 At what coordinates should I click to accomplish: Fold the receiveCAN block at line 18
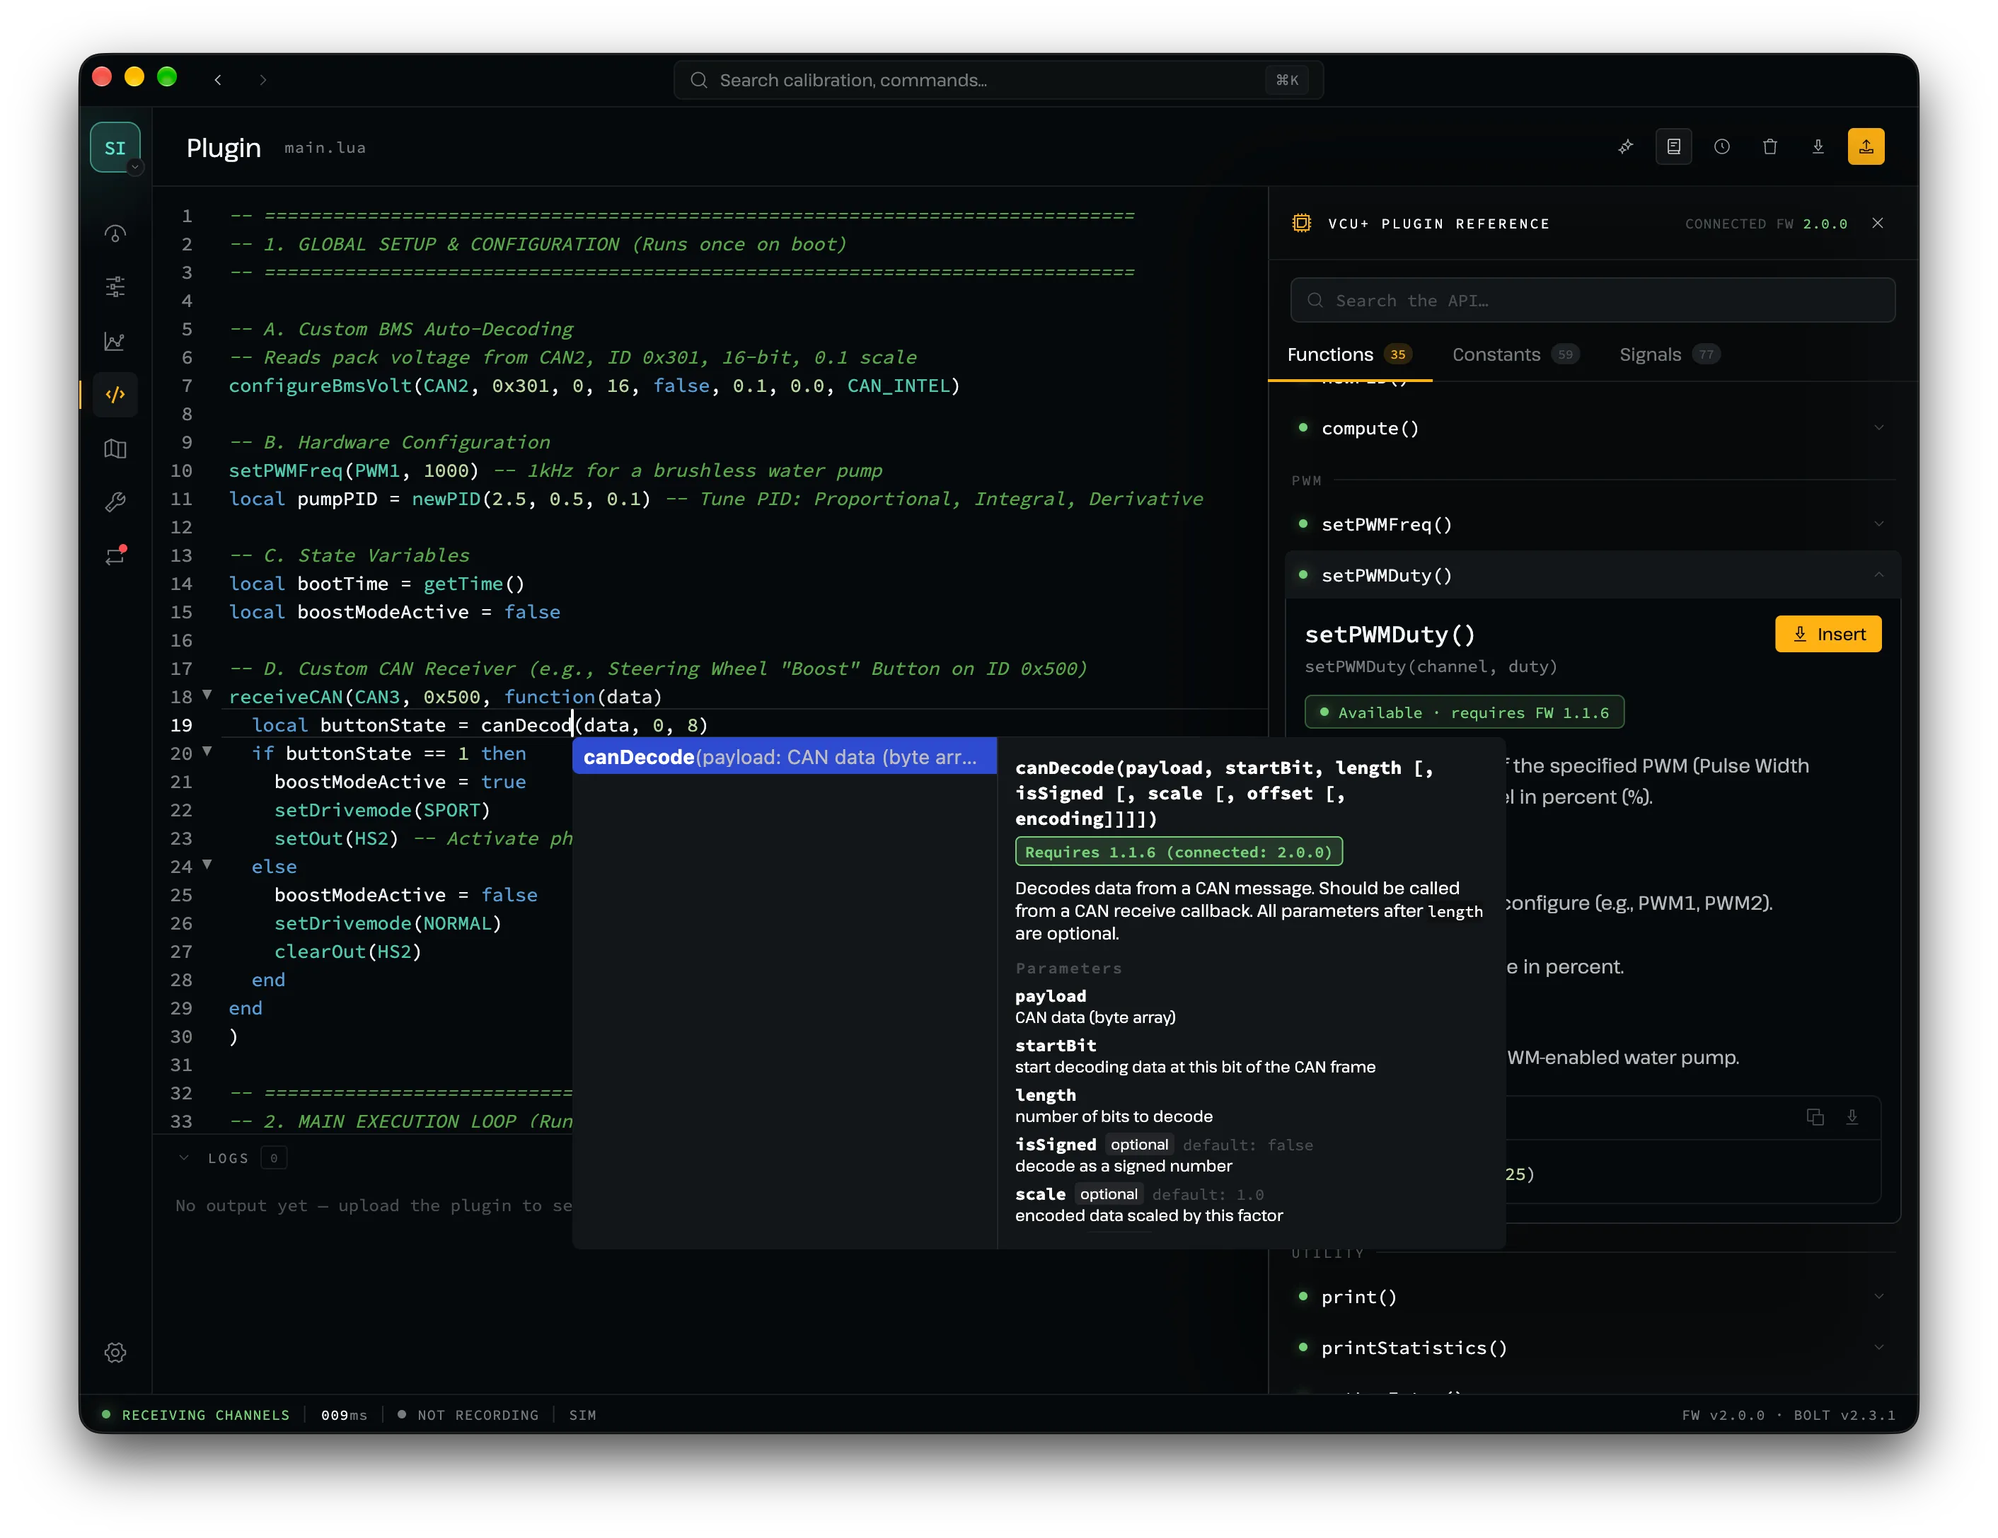207,695
